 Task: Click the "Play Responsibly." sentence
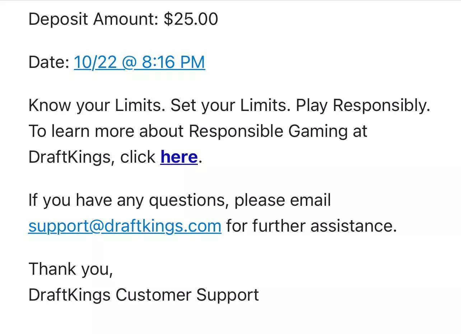(x=363, y=105)
